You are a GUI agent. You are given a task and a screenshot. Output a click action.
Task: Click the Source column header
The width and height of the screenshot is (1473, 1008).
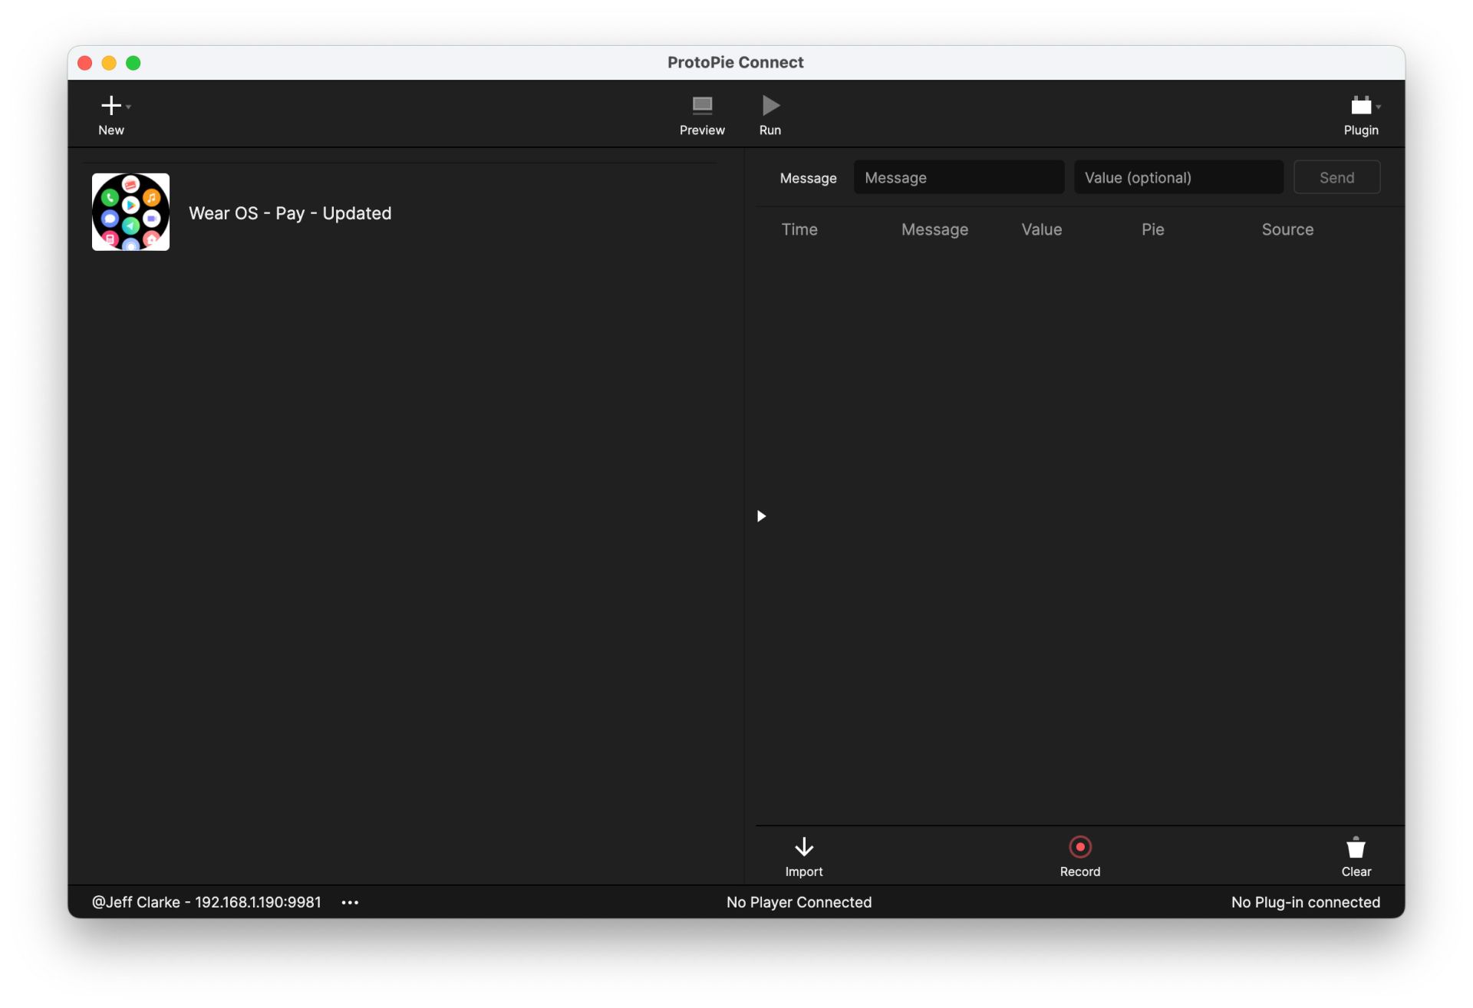(1287, 229)
